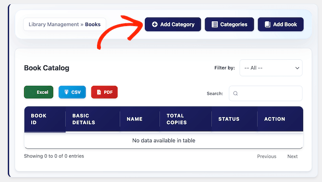Sort by Total Copies column header
This screenshot has height=182, width=322.
tap(186, 119)
